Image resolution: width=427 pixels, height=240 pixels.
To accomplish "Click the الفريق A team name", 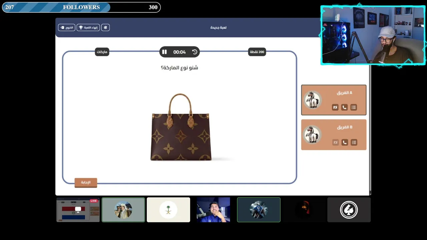I will (345, 93).
